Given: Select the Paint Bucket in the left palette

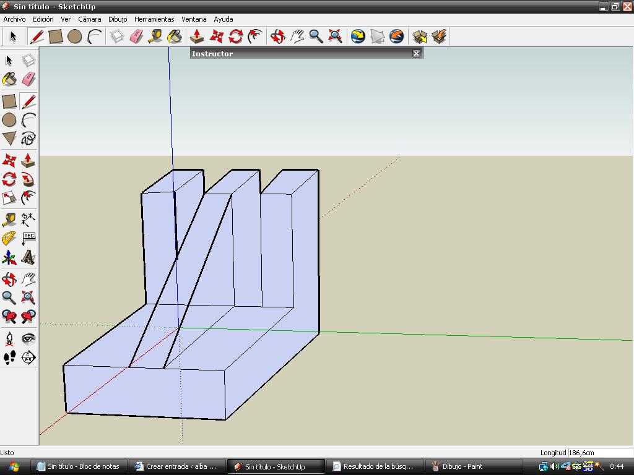Looking at the screenshot, I should point(9,79).
